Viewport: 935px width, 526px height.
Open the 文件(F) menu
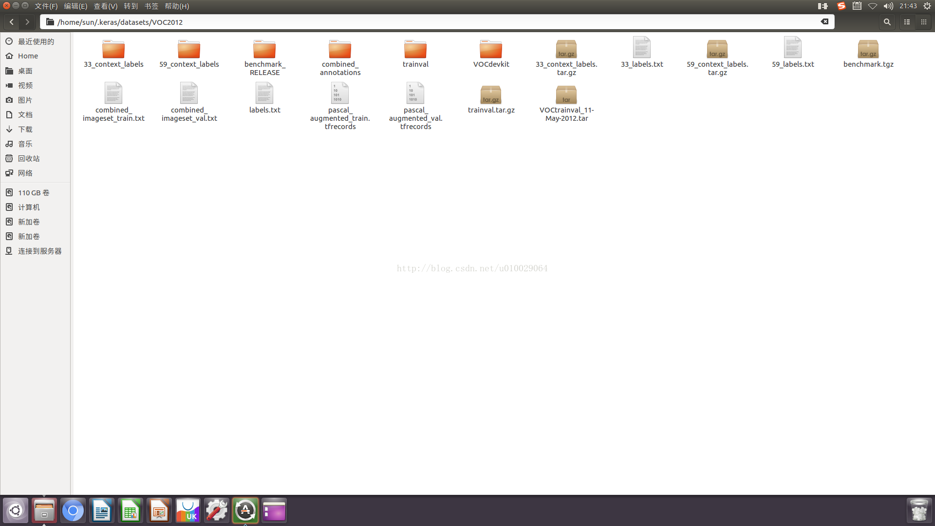point(46,6)
